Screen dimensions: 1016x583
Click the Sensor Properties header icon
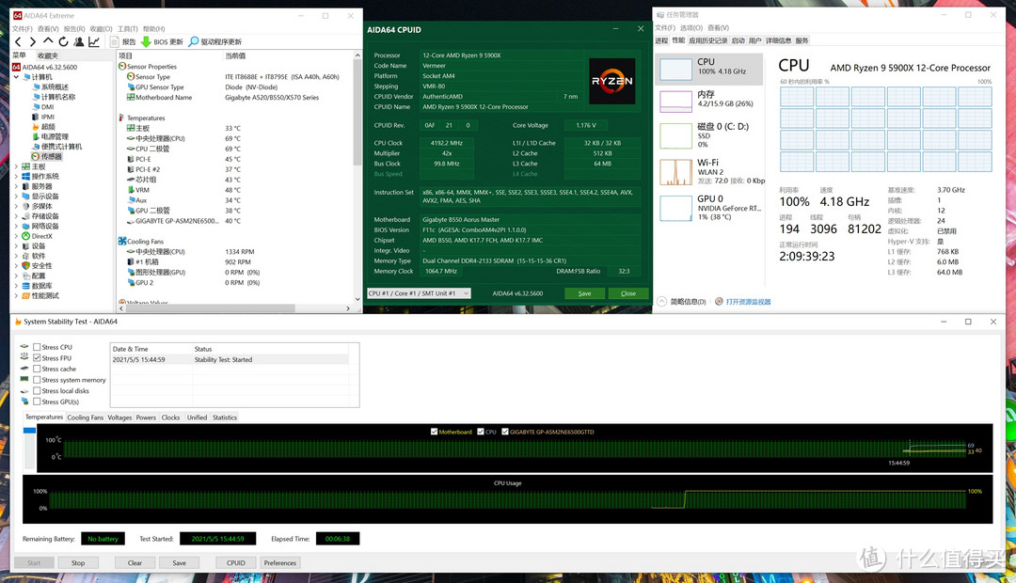pyautogui.click(x=121, y=66)
